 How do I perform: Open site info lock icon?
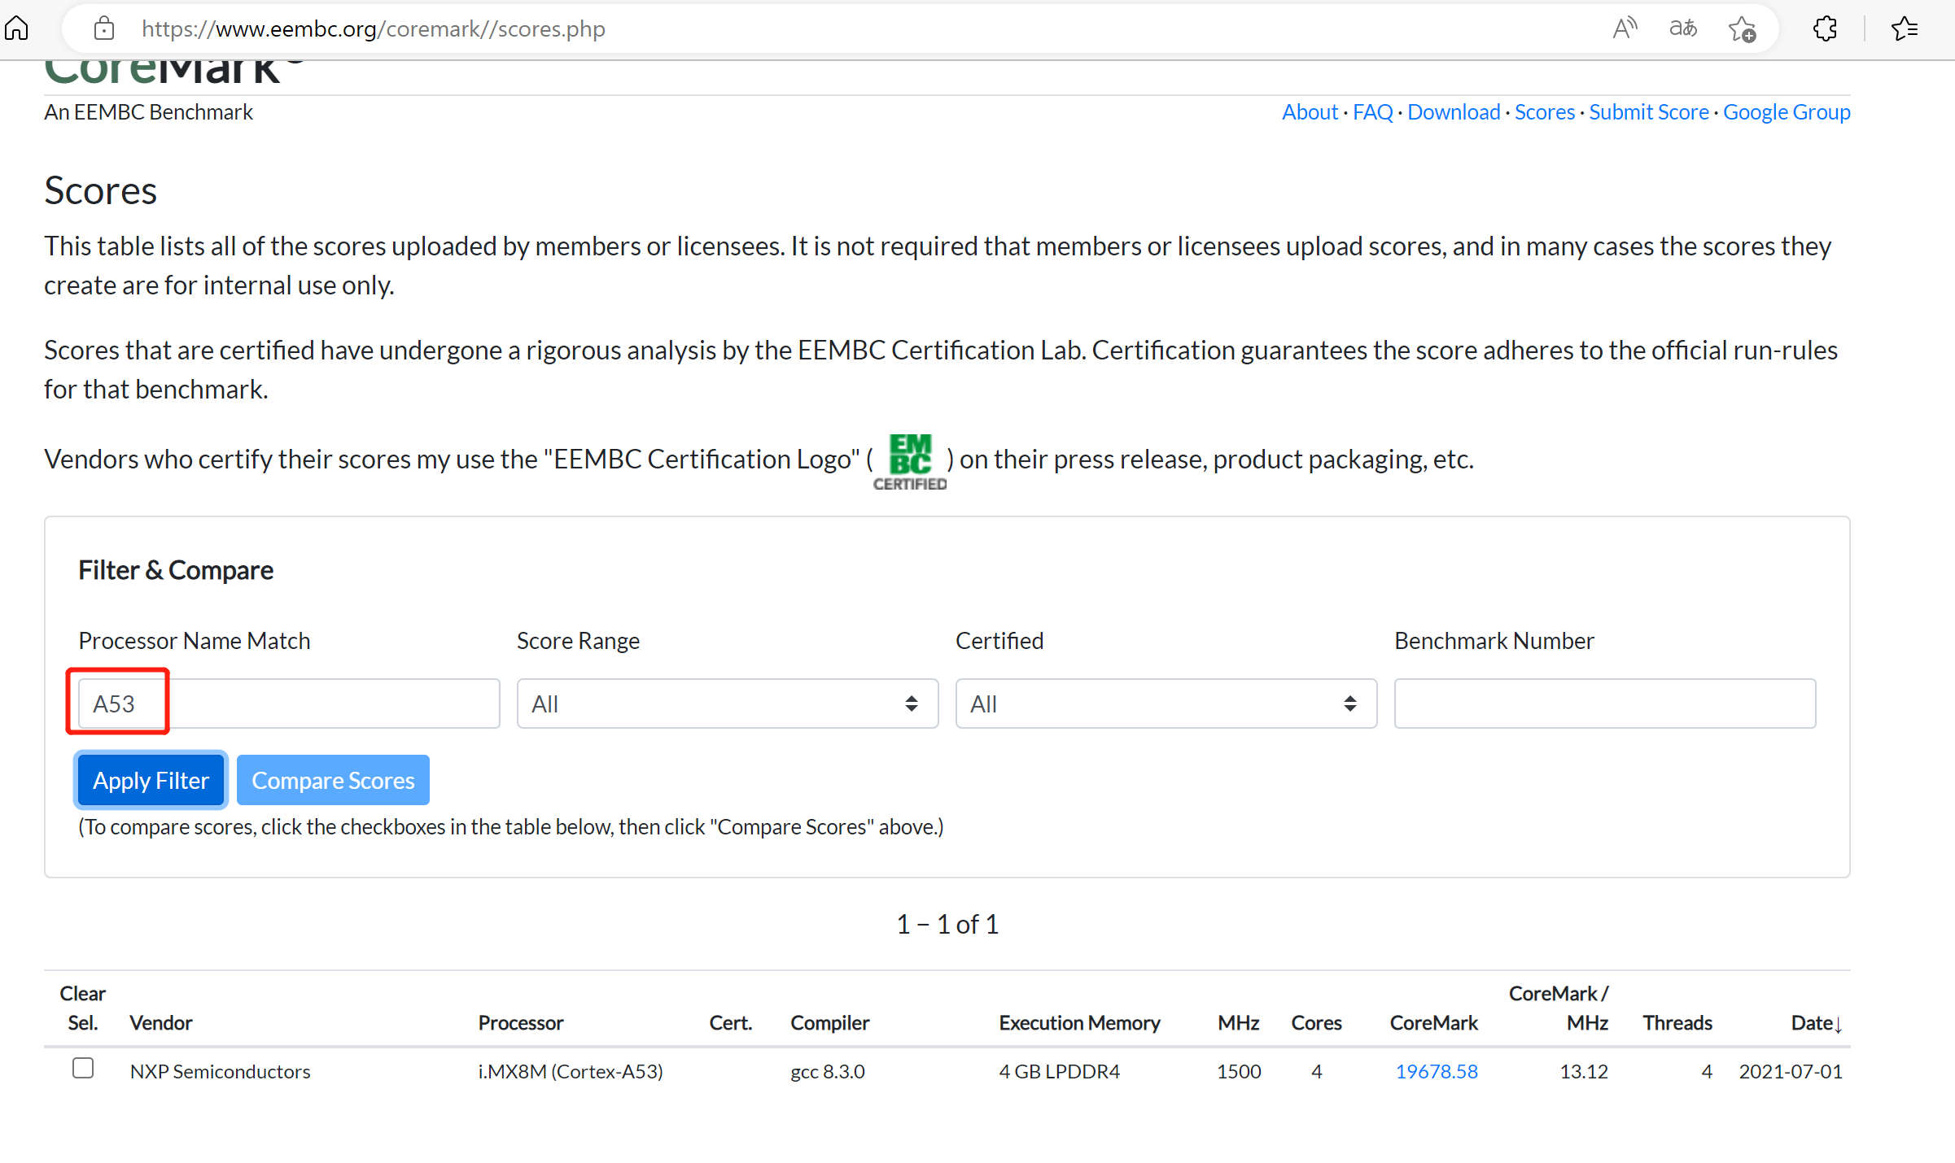click(103, 28)
